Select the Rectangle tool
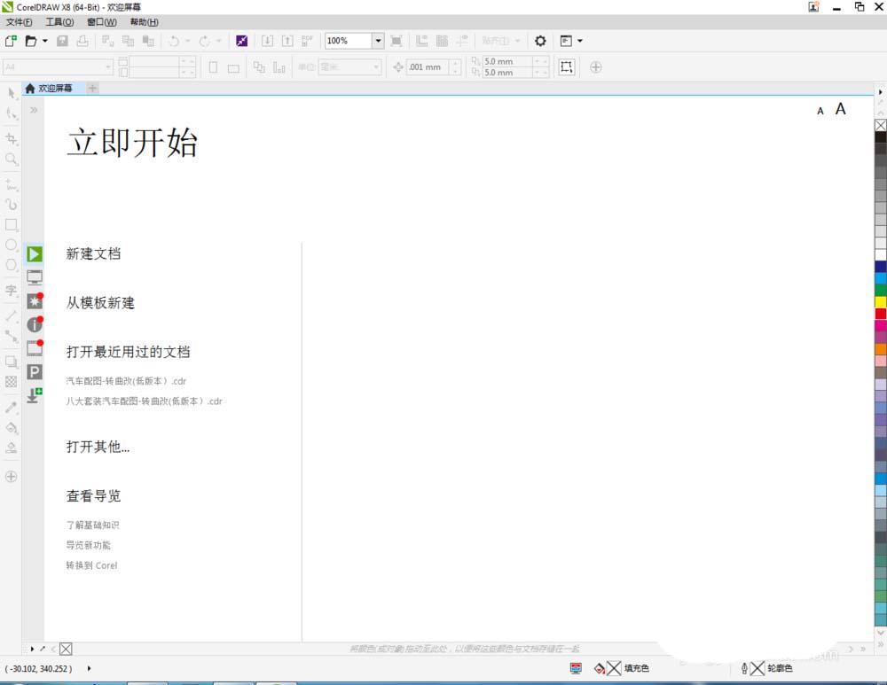The width and height of the screenshot is (887, 685). (x=12, y=225)
